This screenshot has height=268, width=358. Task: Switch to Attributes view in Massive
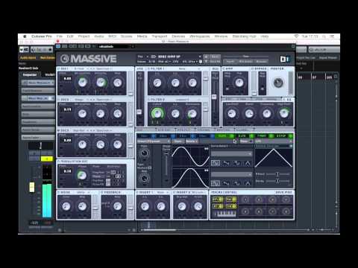(x=246, y=61)
